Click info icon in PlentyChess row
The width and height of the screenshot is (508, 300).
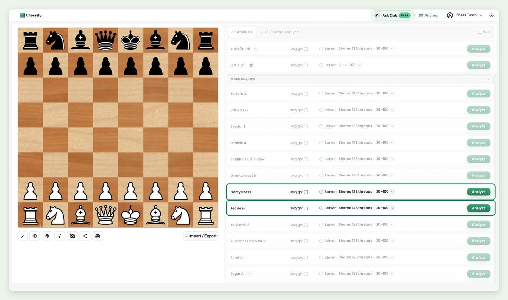coord(321,192)
